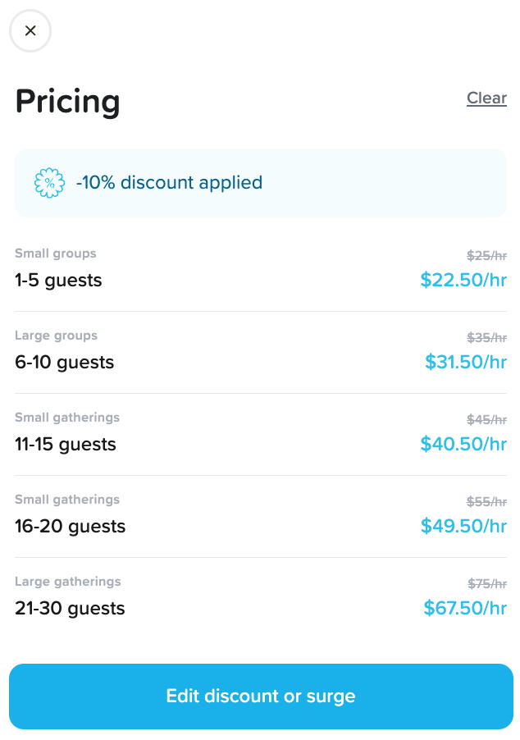Close the Pricing panel with X icon
Screen dimensions: 520x740
pyautogui.click(x=30, y=31)
